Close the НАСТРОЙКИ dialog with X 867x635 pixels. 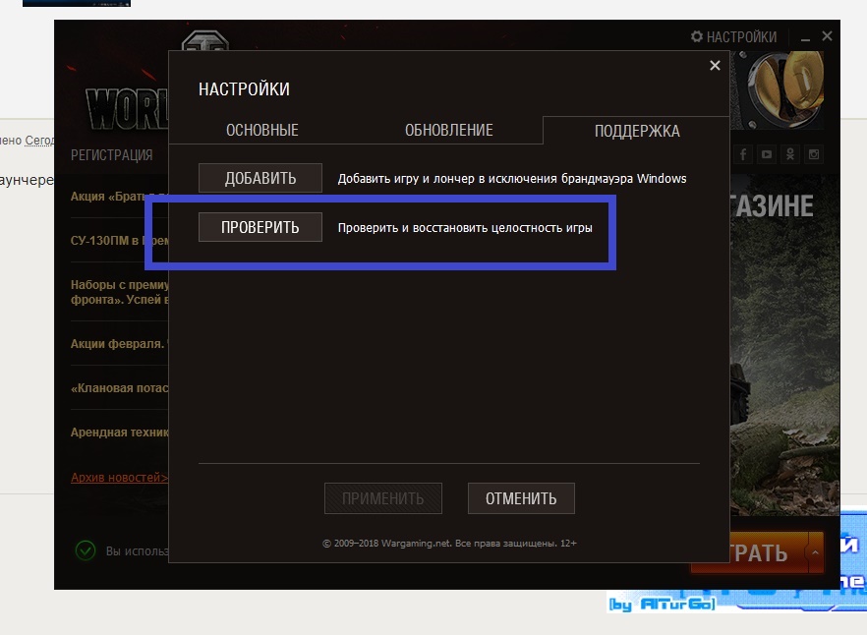click(x=715, y=66)
